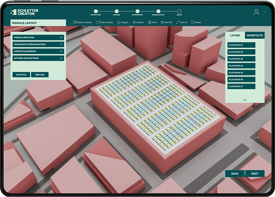
Task: Rotate the scene with Rotate tool
Action: 193,22
